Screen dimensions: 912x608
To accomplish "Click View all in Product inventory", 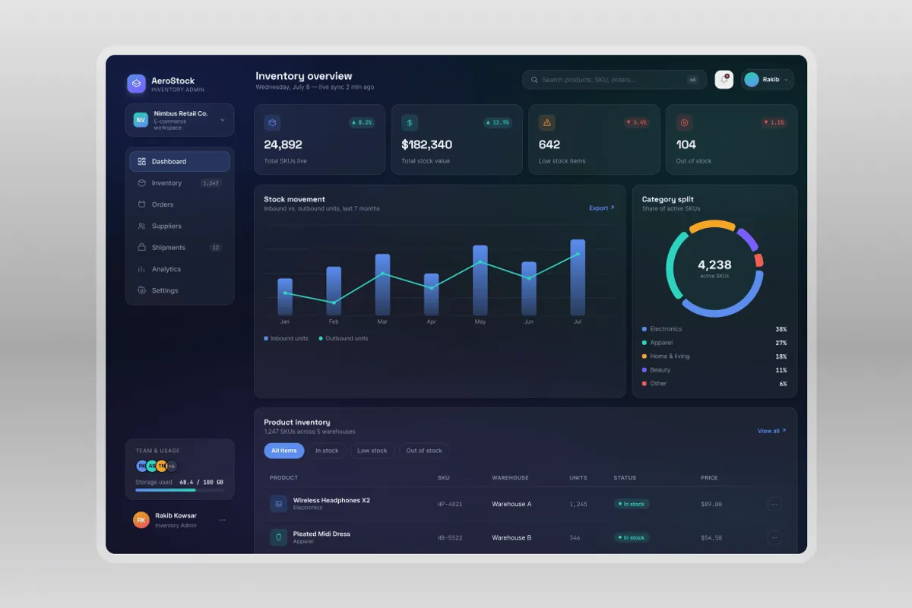I will pos(772,431).
